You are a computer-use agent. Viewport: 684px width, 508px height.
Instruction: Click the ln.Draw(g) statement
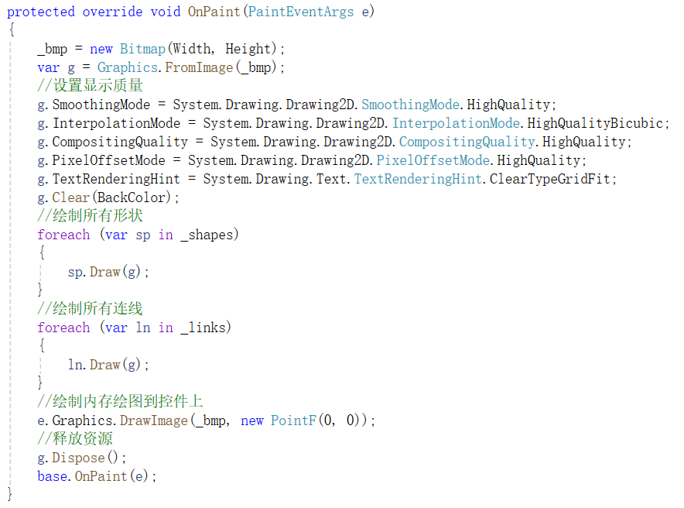click(x=108, y=365)
